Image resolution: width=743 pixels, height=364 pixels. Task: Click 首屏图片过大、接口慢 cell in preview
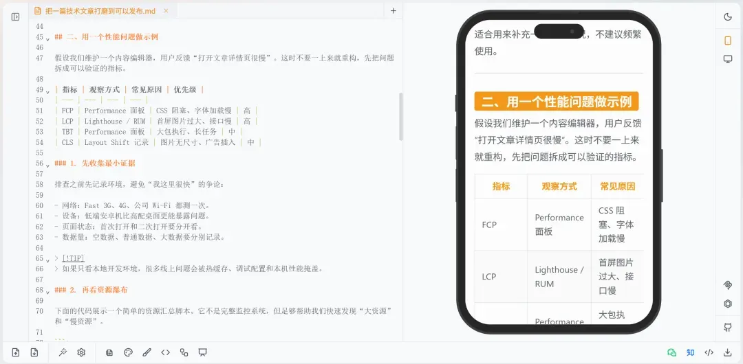tap(617, 276)
